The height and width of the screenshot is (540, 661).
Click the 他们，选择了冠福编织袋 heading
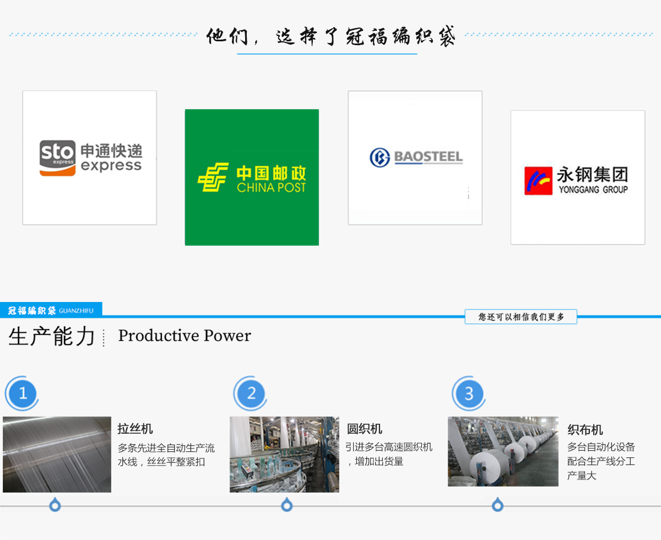(x=331, y=36)
